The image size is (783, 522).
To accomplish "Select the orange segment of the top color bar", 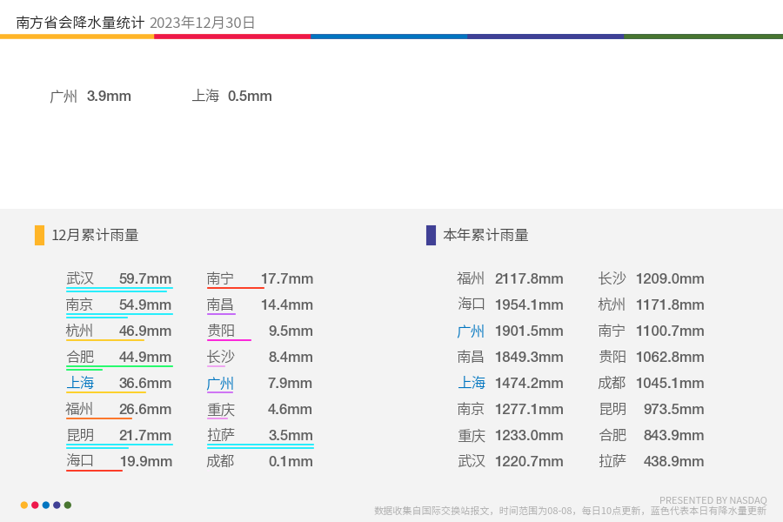I will coord(77,37).
